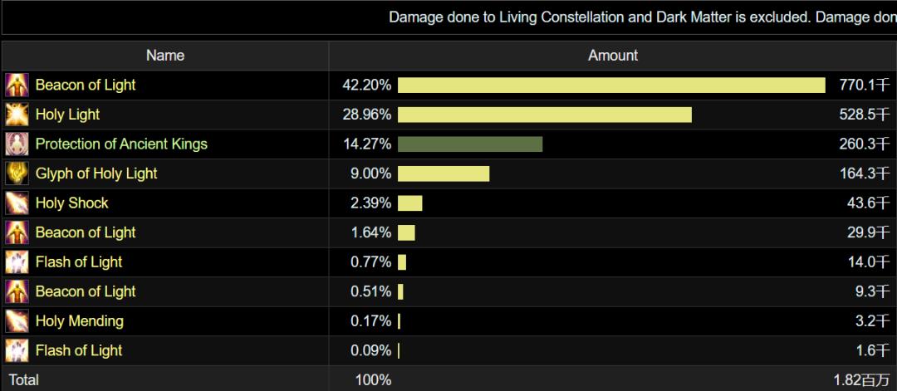Open the Holy Mending name link

(x=80, y=321)
